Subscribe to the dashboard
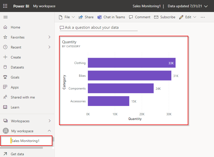Viewport: 214px width, 157px height. pos(165,17)
